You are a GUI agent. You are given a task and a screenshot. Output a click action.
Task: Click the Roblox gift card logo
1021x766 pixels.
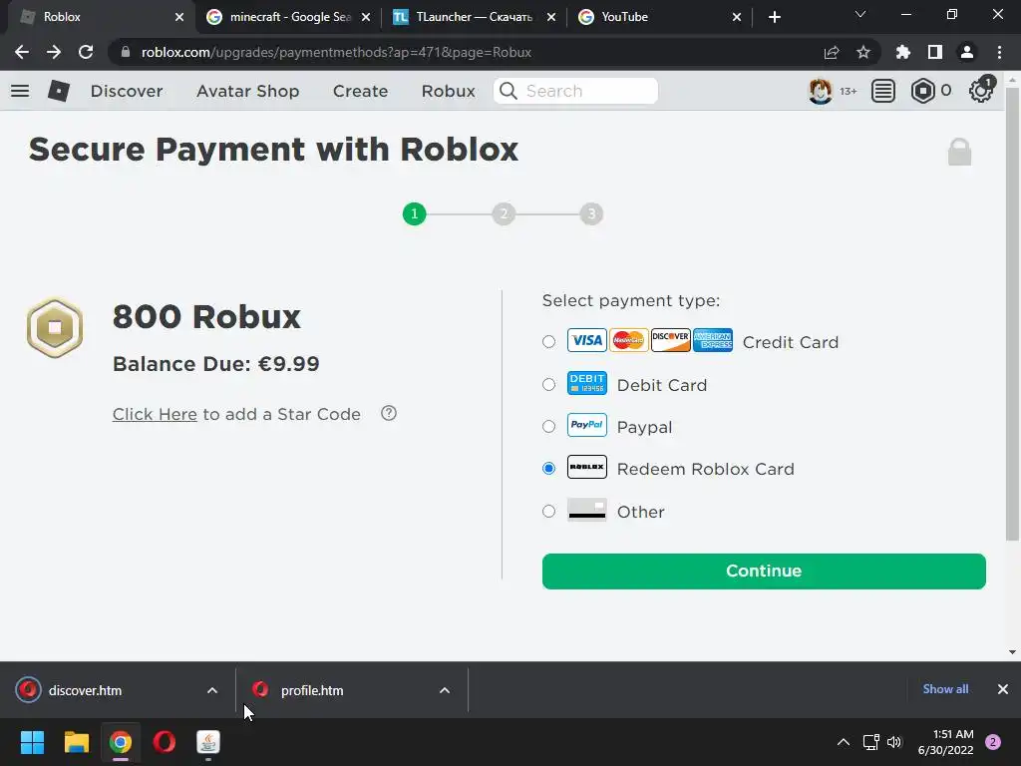pos(586,467)
